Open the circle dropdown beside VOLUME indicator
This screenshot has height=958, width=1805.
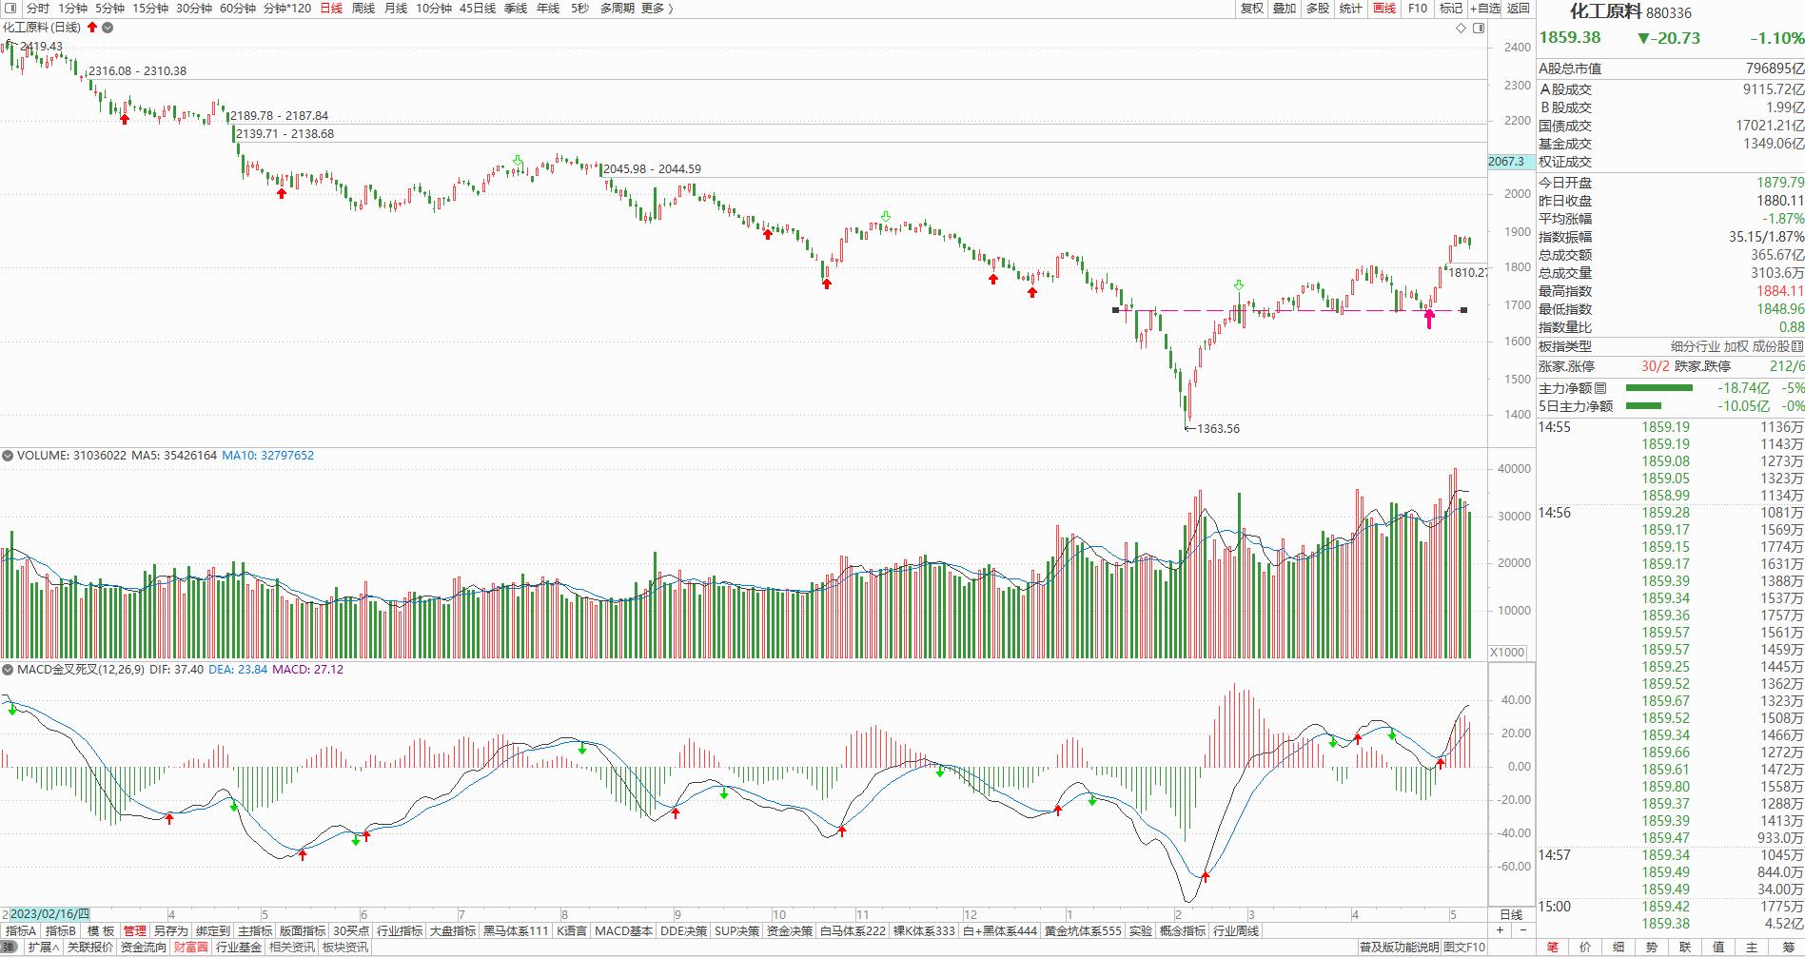[9, 456]
